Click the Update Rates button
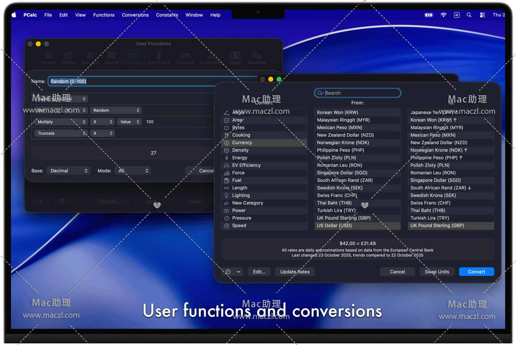This screenshot has width=516, height=345. click(x=295, y=272)
